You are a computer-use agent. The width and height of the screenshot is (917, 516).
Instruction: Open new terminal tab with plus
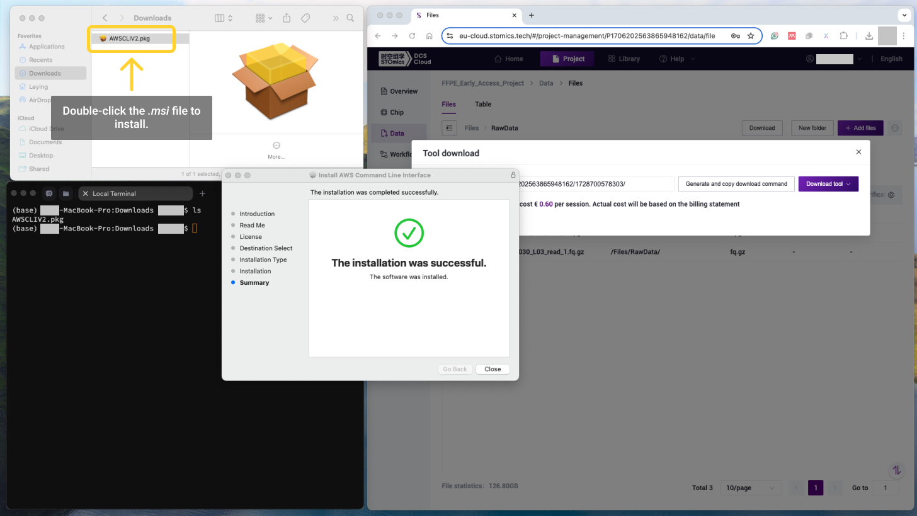pyautogui.click(x=202, y=193)
